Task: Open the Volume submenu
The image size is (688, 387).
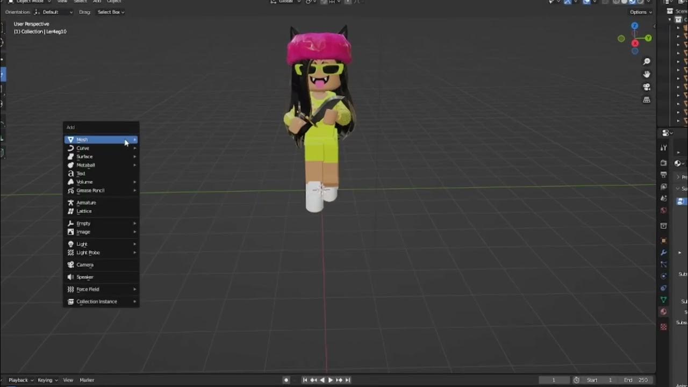Action: [x=101, y=182]
